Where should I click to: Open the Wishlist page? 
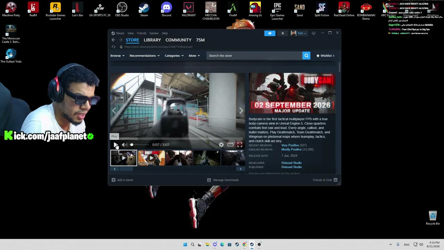pos(325,56)
